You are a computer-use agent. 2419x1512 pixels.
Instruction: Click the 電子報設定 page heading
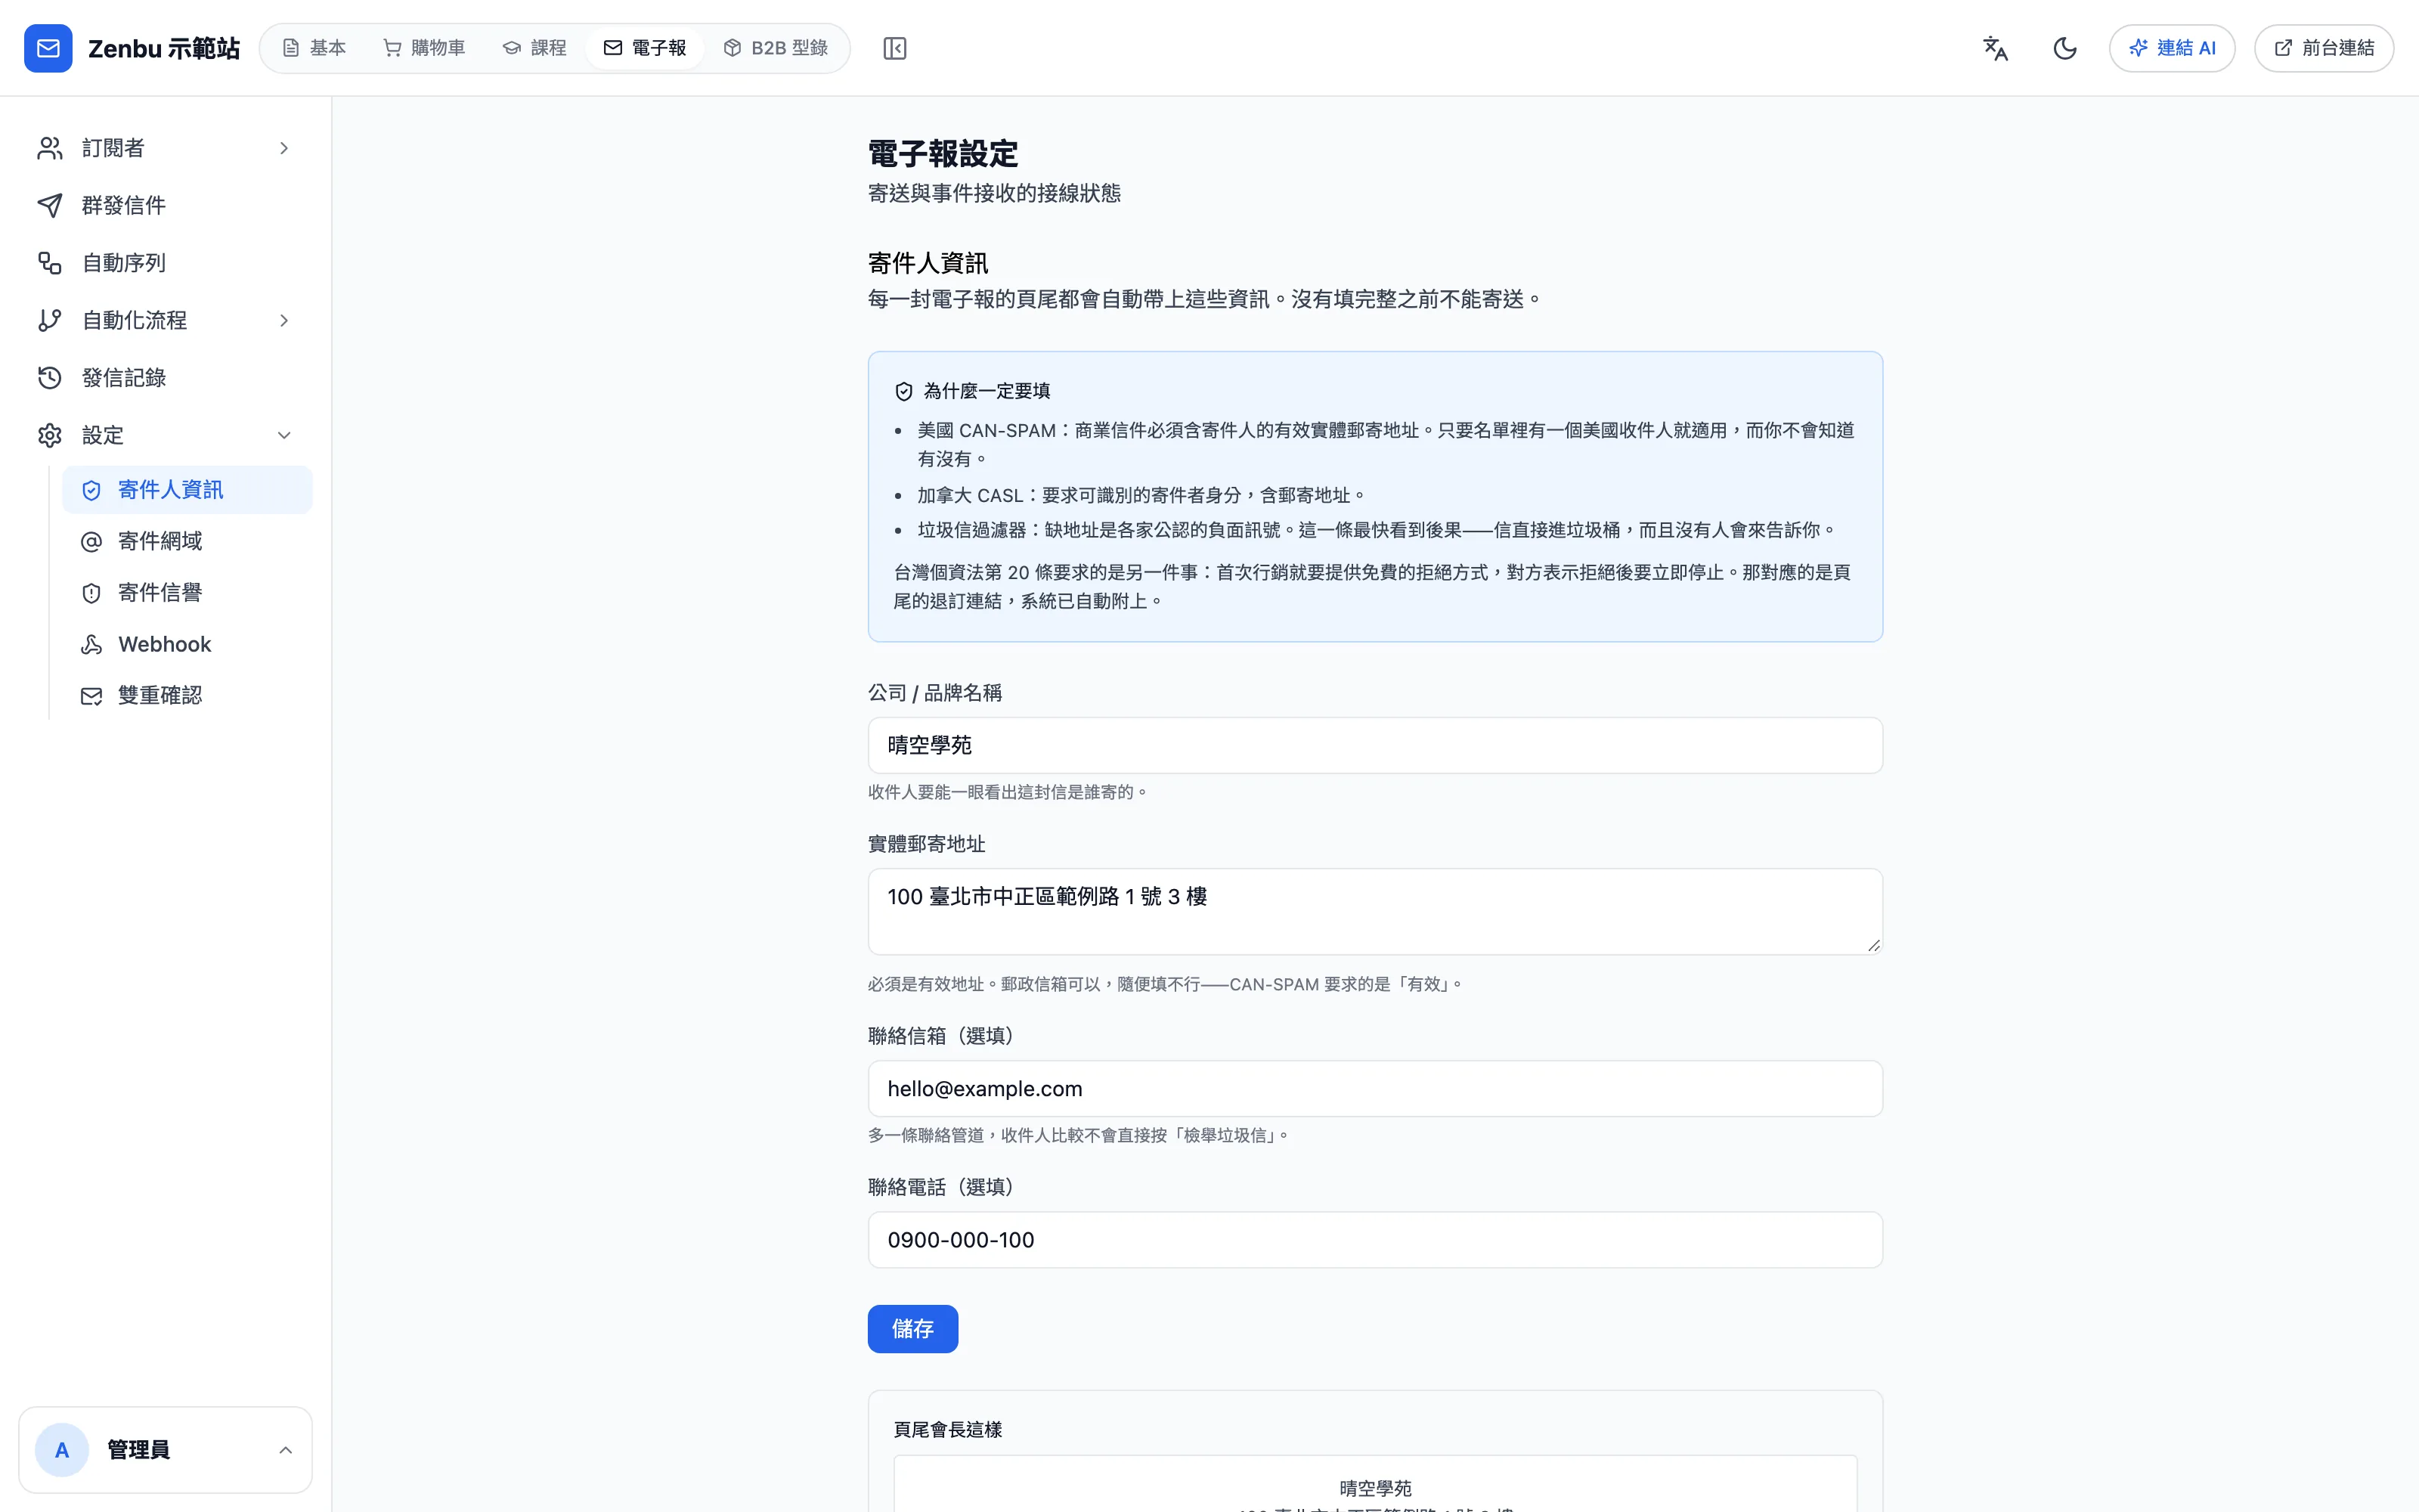pyautogui.click(x=943, y=154)
